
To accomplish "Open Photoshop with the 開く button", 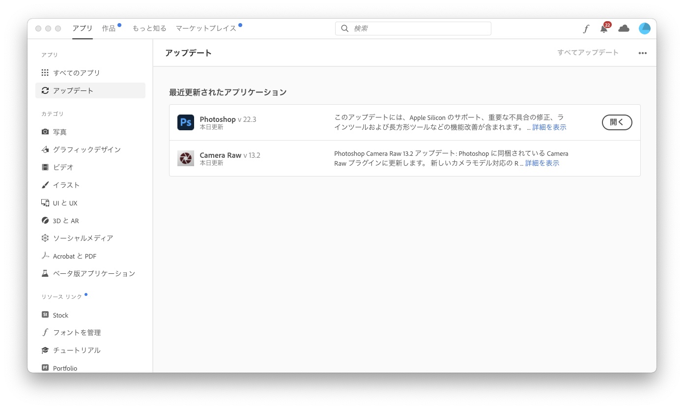I will 617,122.
